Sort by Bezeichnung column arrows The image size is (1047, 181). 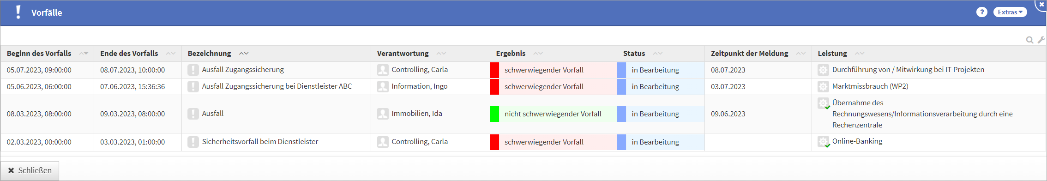(244, 54)
